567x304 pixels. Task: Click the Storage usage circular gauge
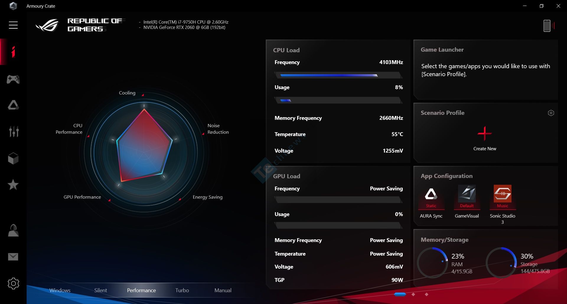tap(501, 263)
